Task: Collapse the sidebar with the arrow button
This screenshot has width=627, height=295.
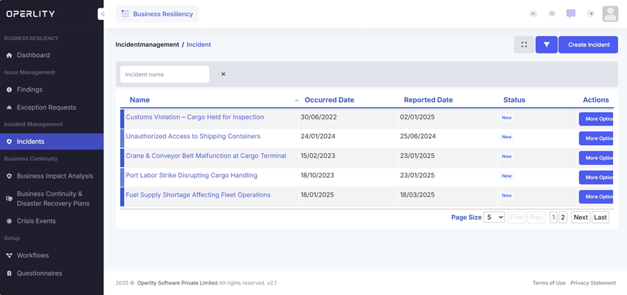Action: [x=102, y=14]
